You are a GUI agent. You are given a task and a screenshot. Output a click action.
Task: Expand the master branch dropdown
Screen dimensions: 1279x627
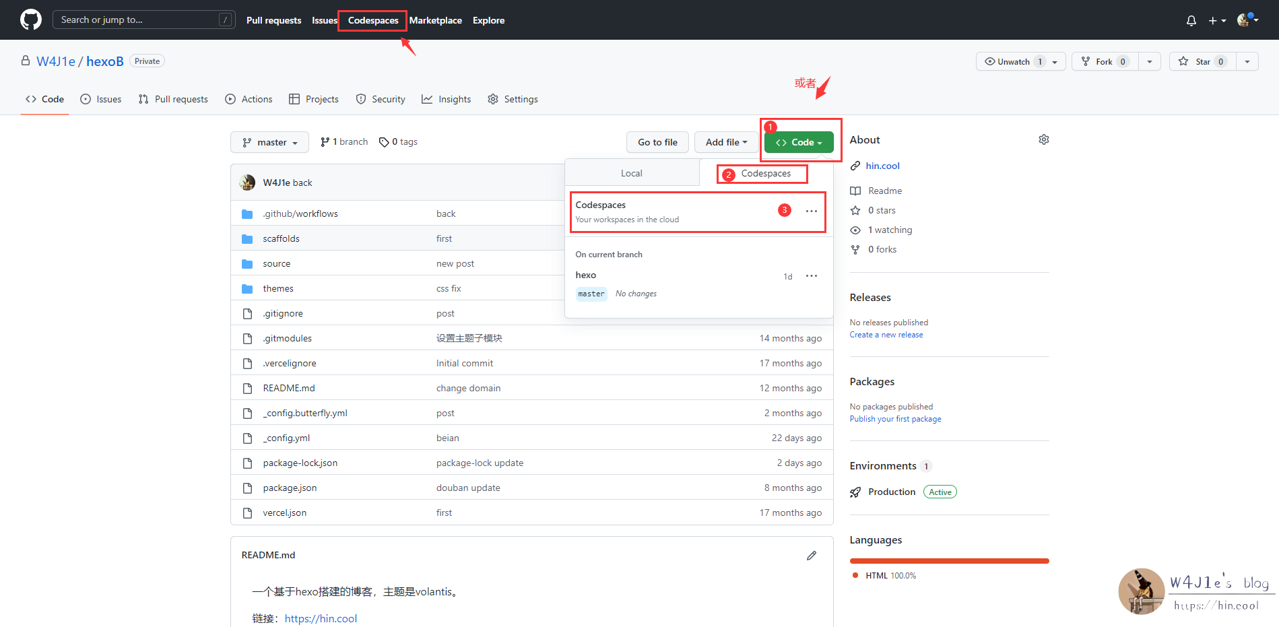coord(269,142)
